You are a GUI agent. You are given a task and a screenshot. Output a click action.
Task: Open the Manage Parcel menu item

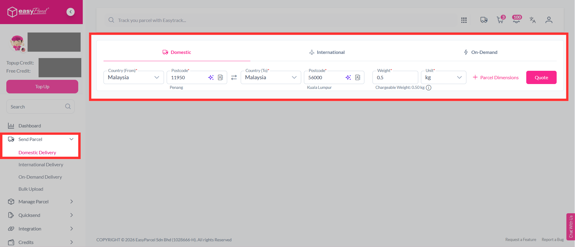pyautogui.click(x=33, y=202)
